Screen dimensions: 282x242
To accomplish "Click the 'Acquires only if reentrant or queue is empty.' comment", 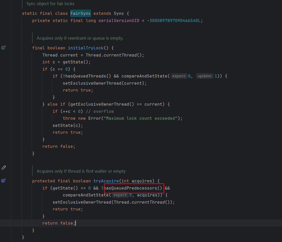I will (x=80, y=38).
